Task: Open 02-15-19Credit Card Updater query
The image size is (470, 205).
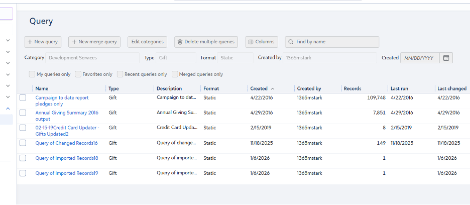Action: pos(67,131)
